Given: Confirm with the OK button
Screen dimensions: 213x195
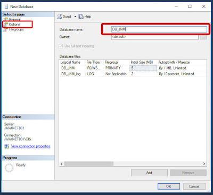Looking at the screenshot, I should pyautogui.click(x=169, y=186).
